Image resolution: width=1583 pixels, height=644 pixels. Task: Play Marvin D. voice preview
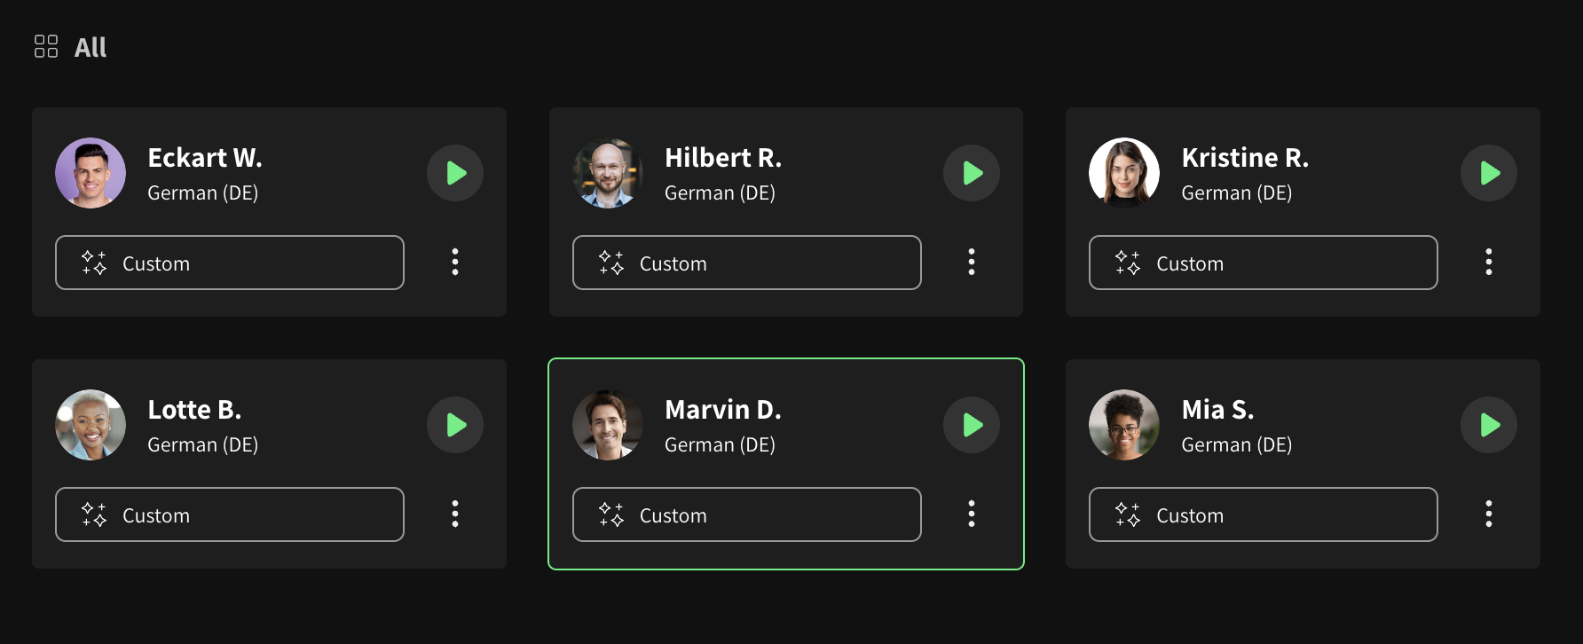pos(972,425)
